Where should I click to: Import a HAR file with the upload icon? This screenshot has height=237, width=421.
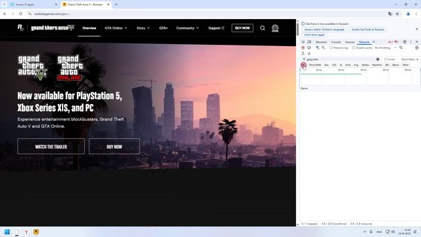click(x=303, y=53)
